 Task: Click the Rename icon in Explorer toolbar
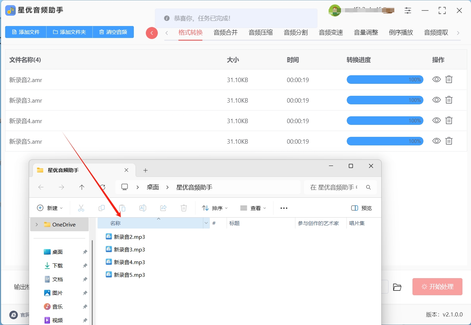pyautogui.click(x=143, y=208)
